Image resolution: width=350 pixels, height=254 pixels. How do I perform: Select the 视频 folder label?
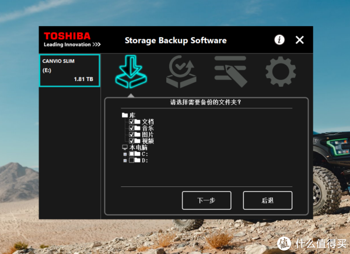148,141
